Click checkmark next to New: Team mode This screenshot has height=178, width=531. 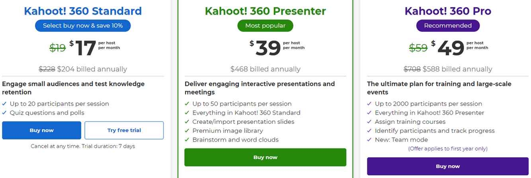[369, 140]
